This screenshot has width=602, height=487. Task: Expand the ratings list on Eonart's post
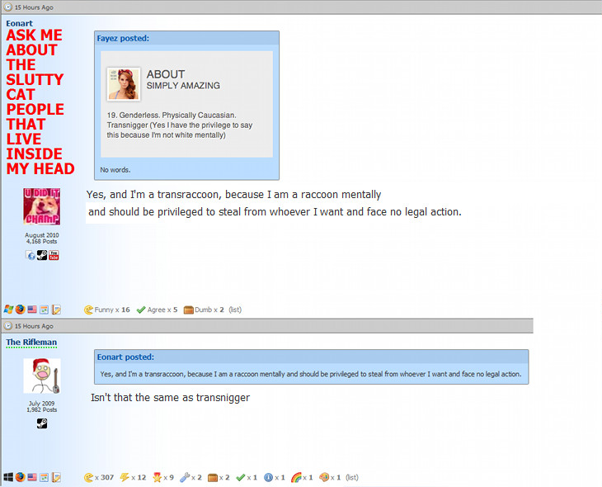pos(235,310)
